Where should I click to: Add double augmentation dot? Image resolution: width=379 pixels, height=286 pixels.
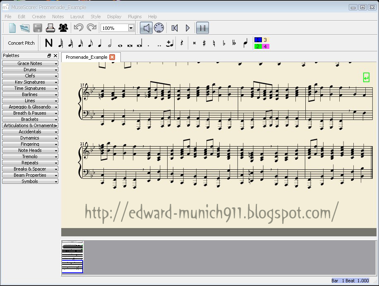click(159, 45)
